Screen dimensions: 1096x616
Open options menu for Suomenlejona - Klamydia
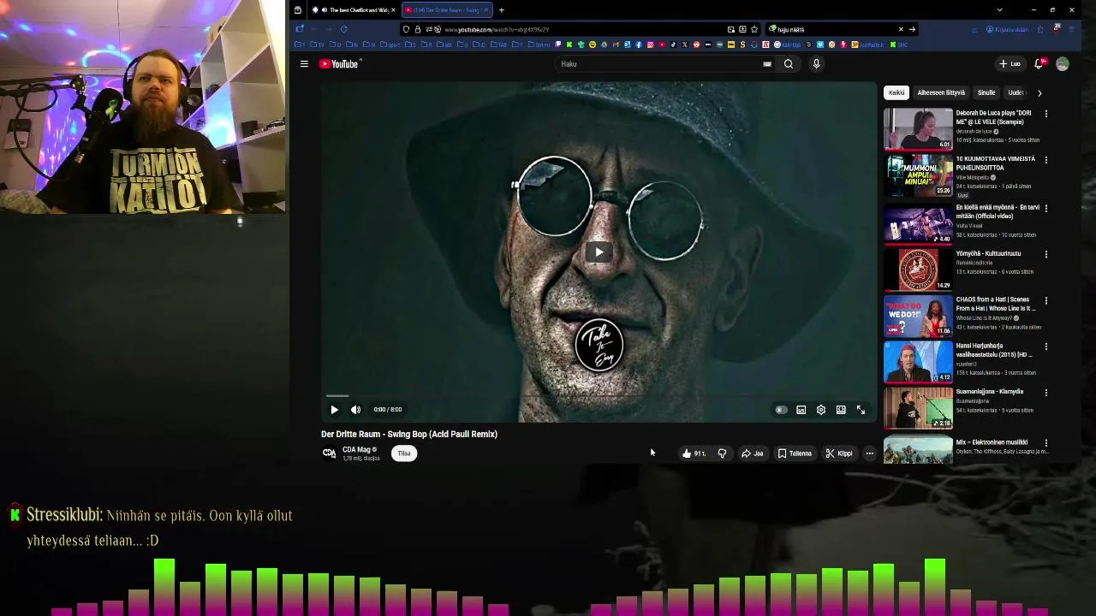tap(1045, 393)
